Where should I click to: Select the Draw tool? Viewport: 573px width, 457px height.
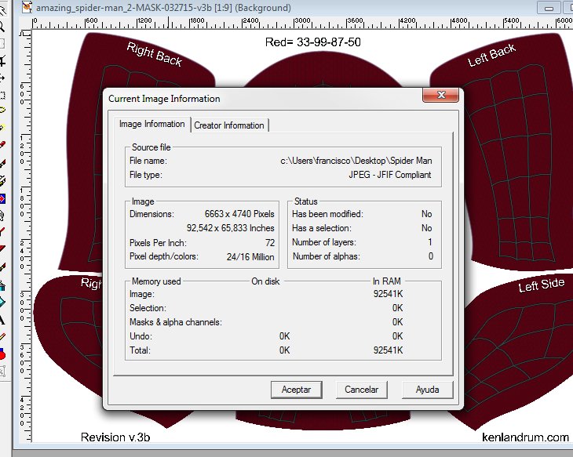tap(2, 336)
